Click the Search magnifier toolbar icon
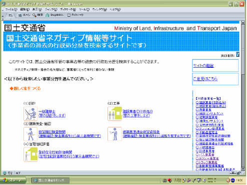The height and width of the screenshot is (185, 247). point(38,15)
